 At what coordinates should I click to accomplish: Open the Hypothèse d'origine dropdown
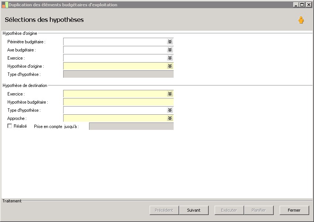coord(170,66)
